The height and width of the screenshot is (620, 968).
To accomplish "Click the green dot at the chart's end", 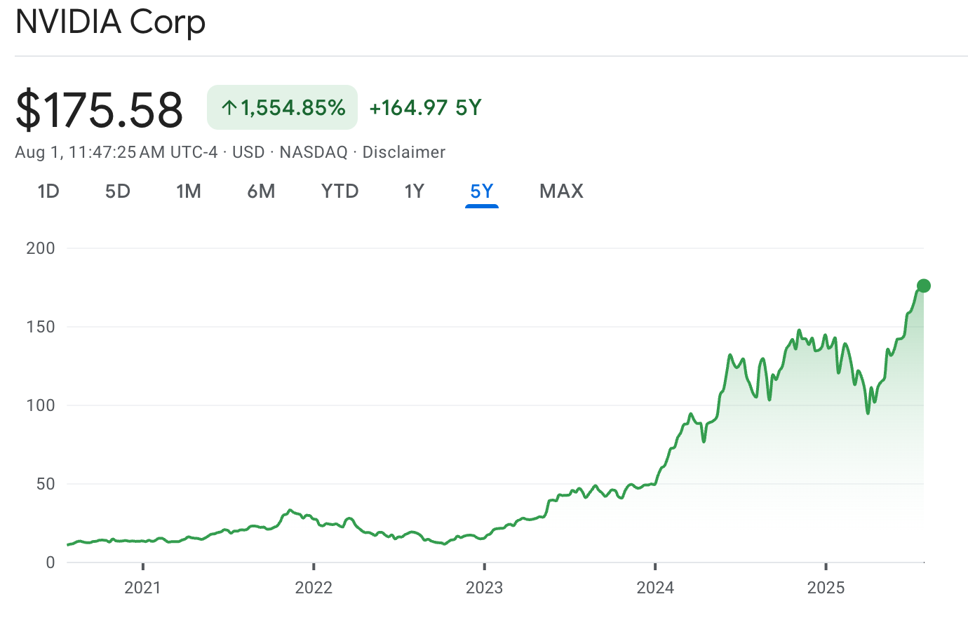I will tap(923, 285).
